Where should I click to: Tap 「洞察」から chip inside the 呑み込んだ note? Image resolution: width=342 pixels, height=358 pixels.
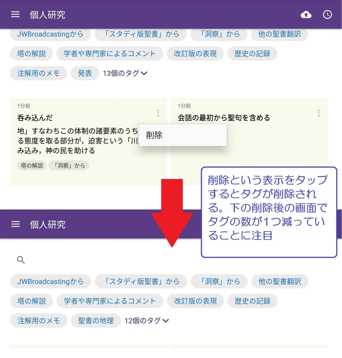click(69, 165)
